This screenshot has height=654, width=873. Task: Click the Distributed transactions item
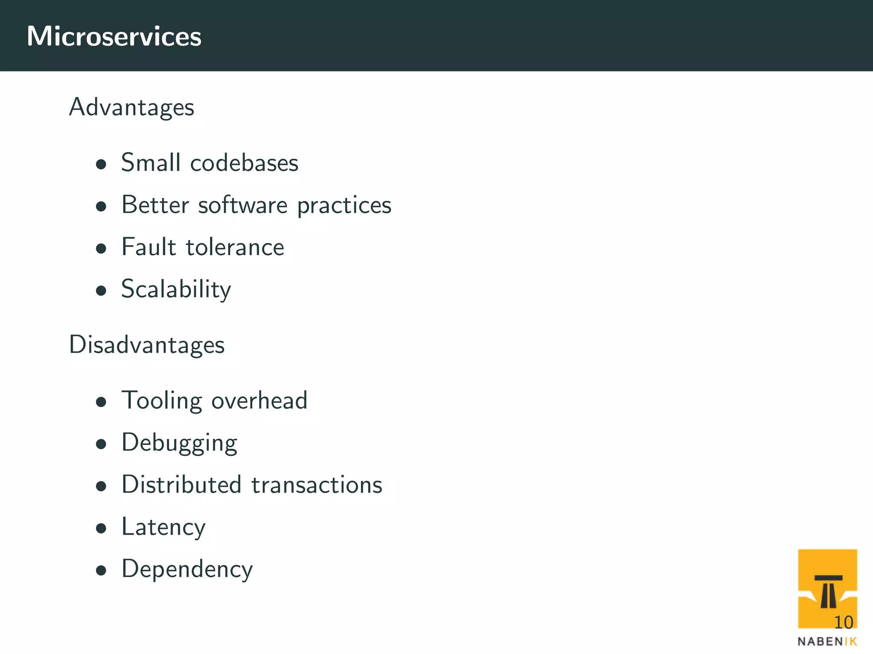[x=252, y=484]
